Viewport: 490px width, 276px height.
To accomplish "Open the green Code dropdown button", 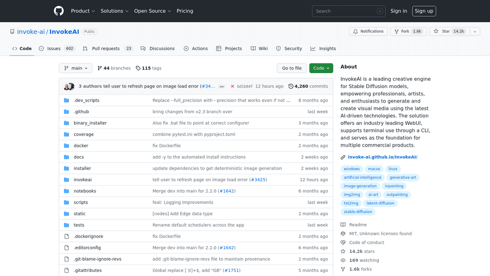I will [x=321, y=68].
